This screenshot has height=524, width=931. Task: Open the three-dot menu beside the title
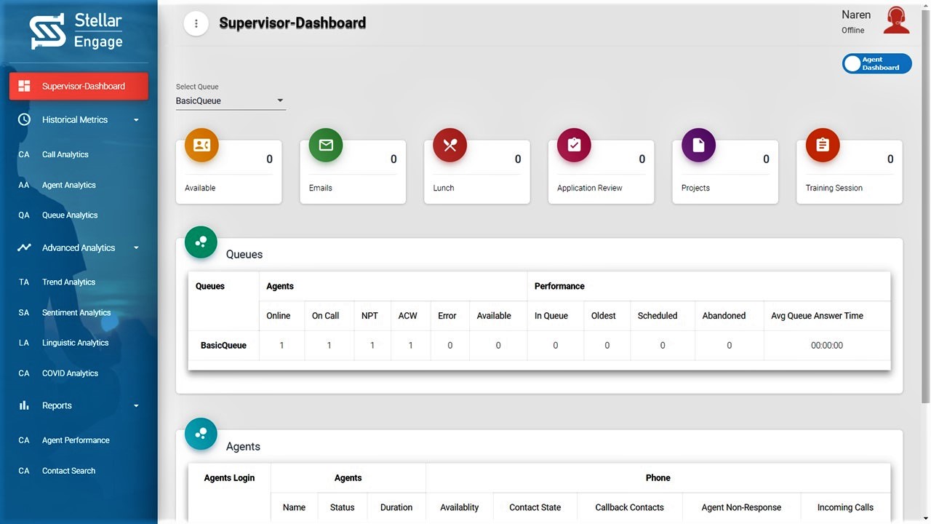(x=196, y=23)
